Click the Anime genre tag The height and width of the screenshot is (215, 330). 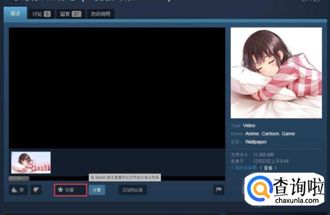point(252,134)
